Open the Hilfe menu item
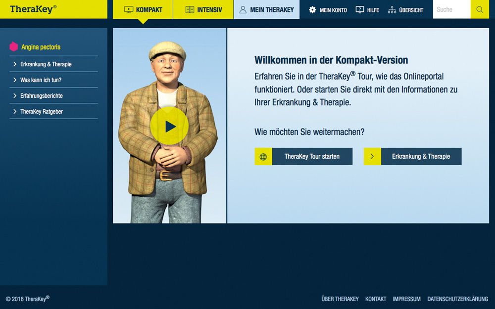Screen dimensions: 495x309 point(367,10)
